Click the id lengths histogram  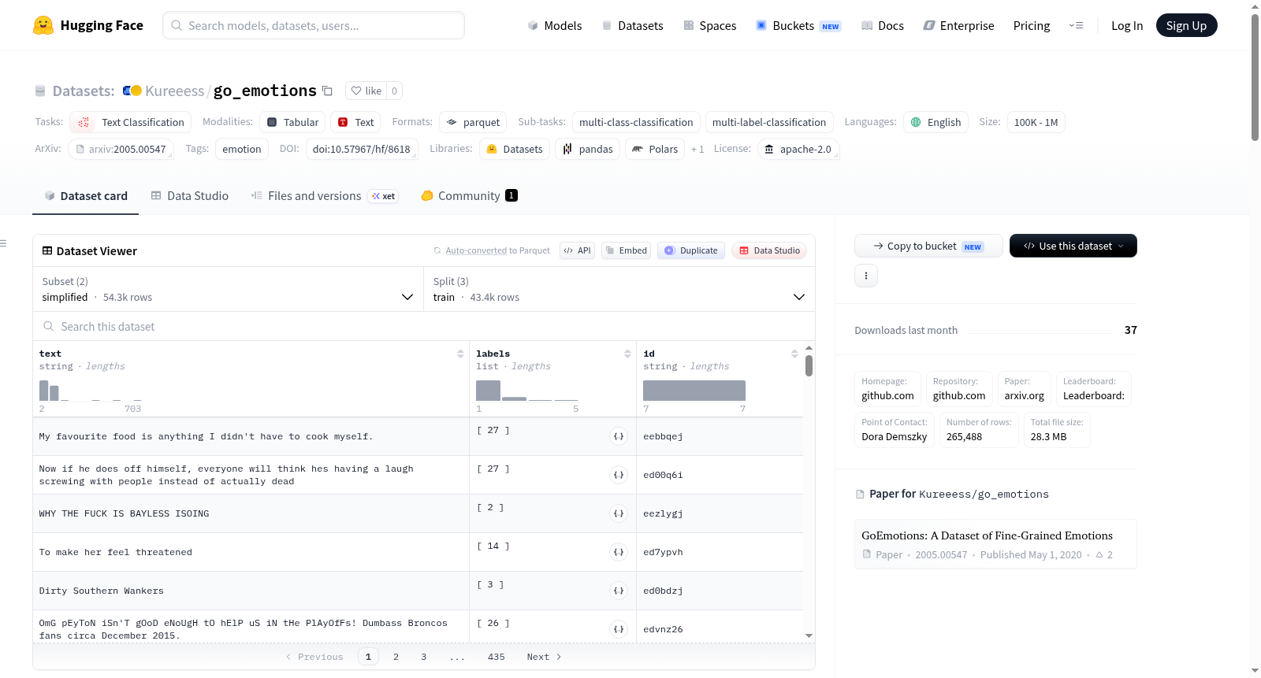tap(694, 391)
